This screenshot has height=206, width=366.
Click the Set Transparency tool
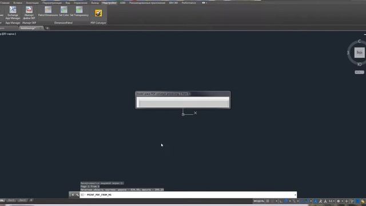[x=79, y=11]
